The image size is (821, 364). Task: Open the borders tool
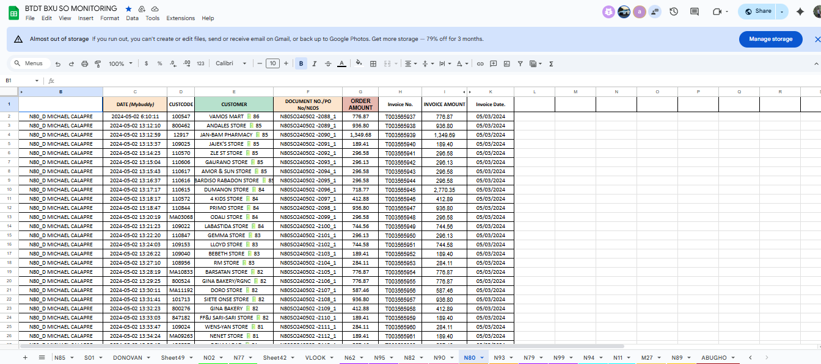(x=373, y=63)
